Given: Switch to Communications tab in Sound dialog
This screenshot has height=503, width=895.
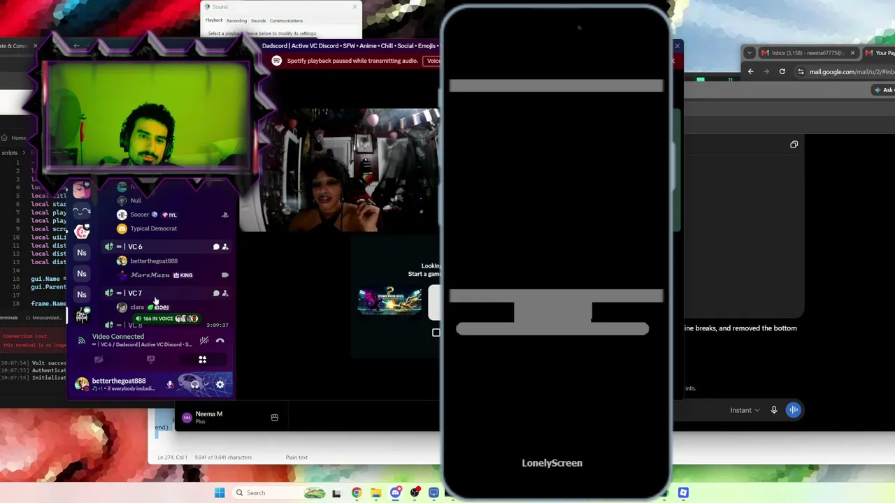Looking at the screenshot, I should 286,21.
